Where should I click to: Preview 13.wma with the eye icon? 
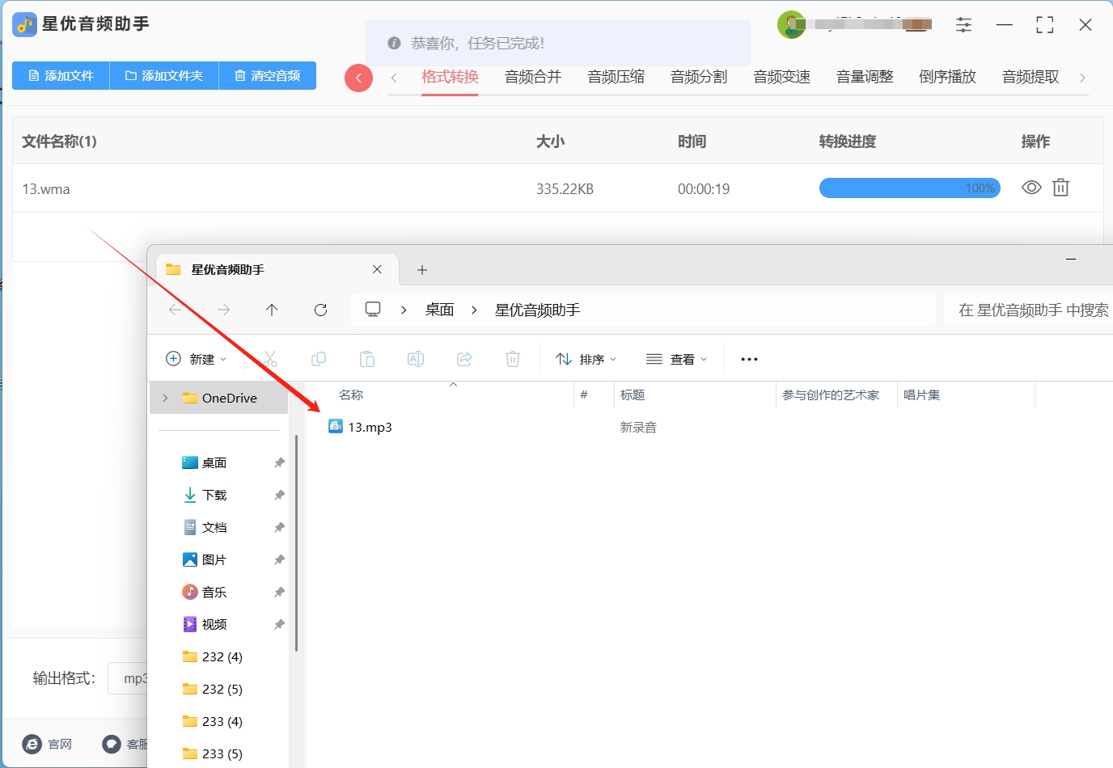(x=1031, y=188)
